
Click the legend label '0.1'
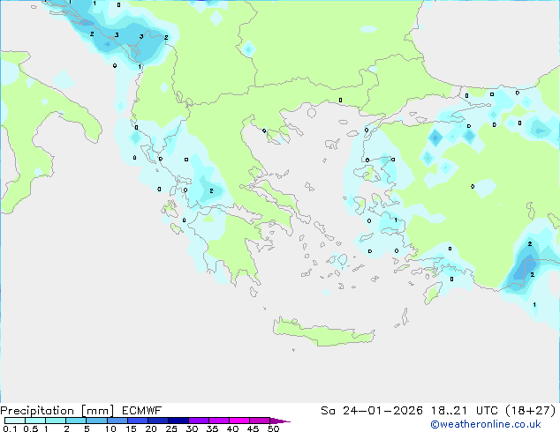[10, 428]
